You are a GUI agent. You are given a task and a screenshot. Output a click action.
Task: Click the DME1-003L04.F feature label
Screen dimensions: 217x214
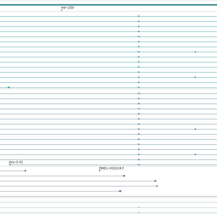coord(111,168)
